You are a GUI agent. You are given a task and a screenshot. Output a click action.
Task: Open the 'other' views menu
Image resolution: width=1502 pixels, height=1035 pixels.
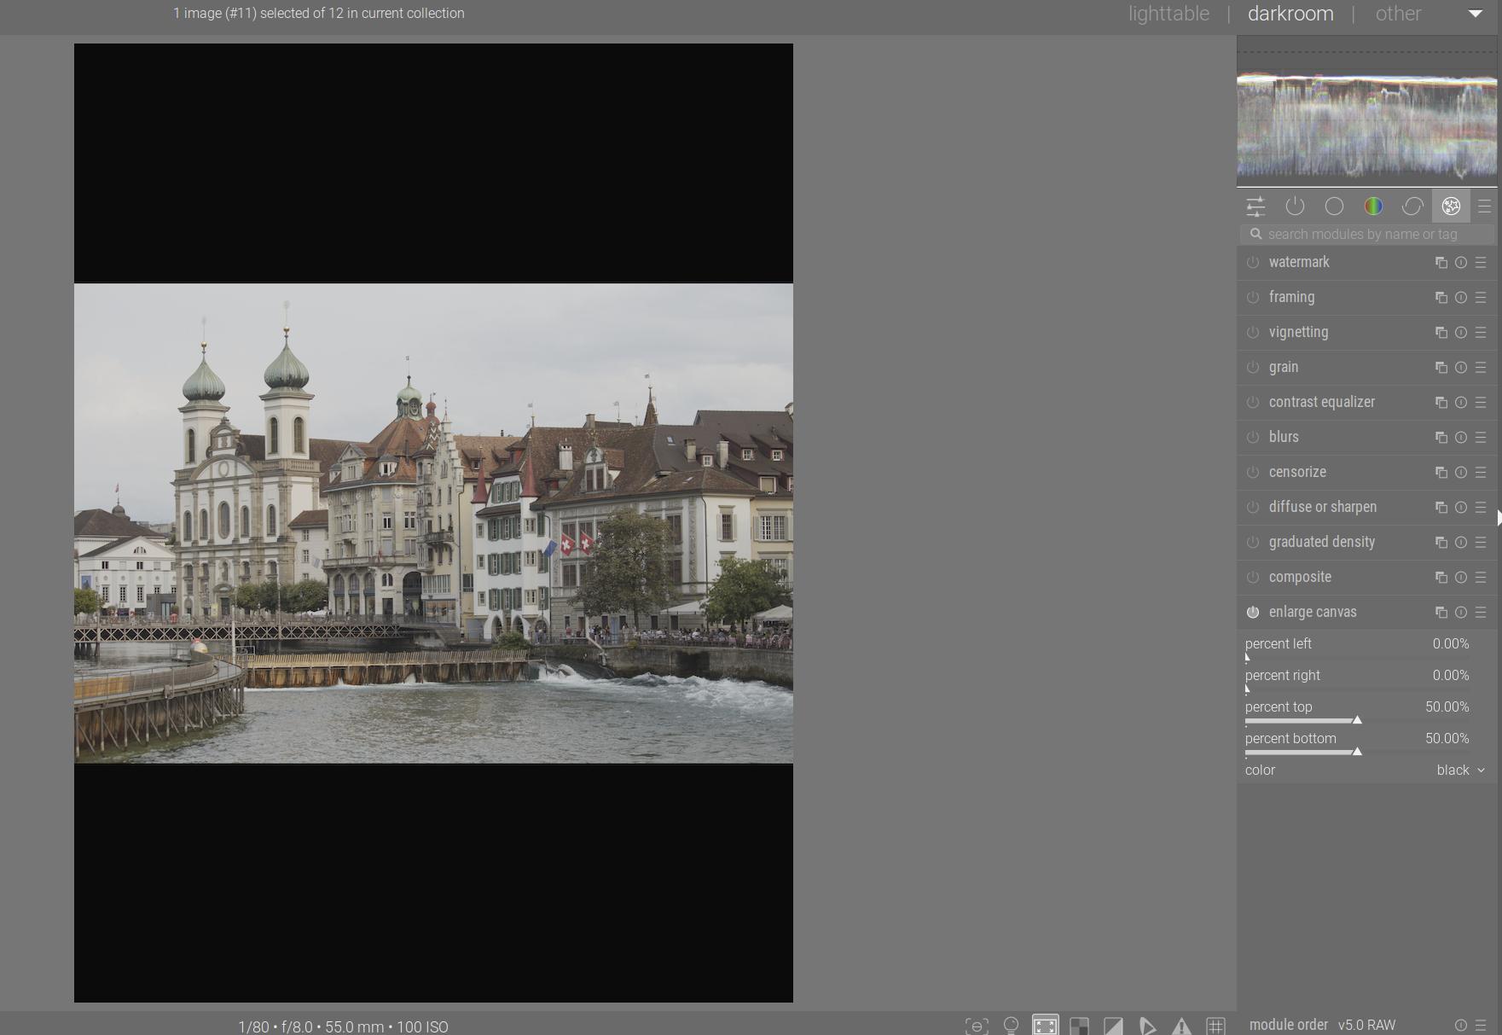coord(1398,14)
